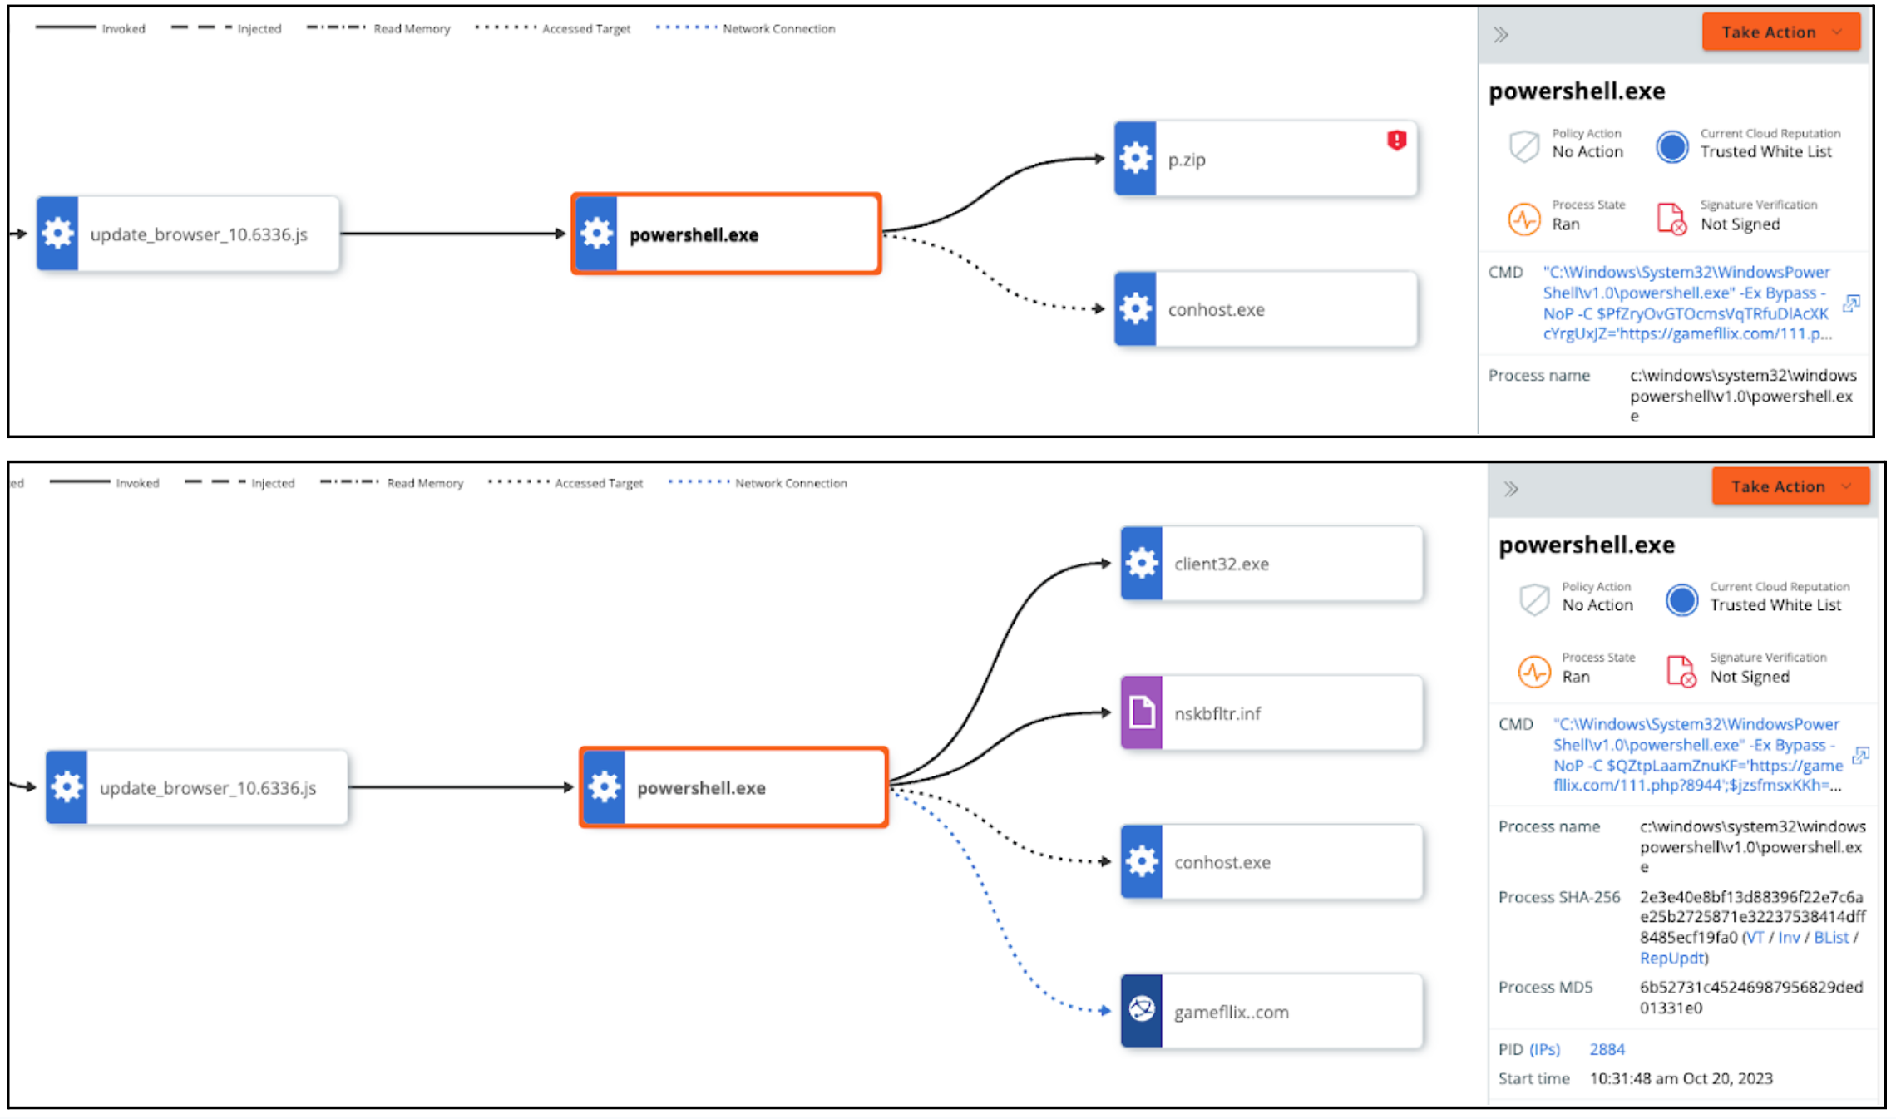Screen dimensions: 1896x1119
Task: Collapse the lower details panel with the double chevron
Action: [1511, 489]
